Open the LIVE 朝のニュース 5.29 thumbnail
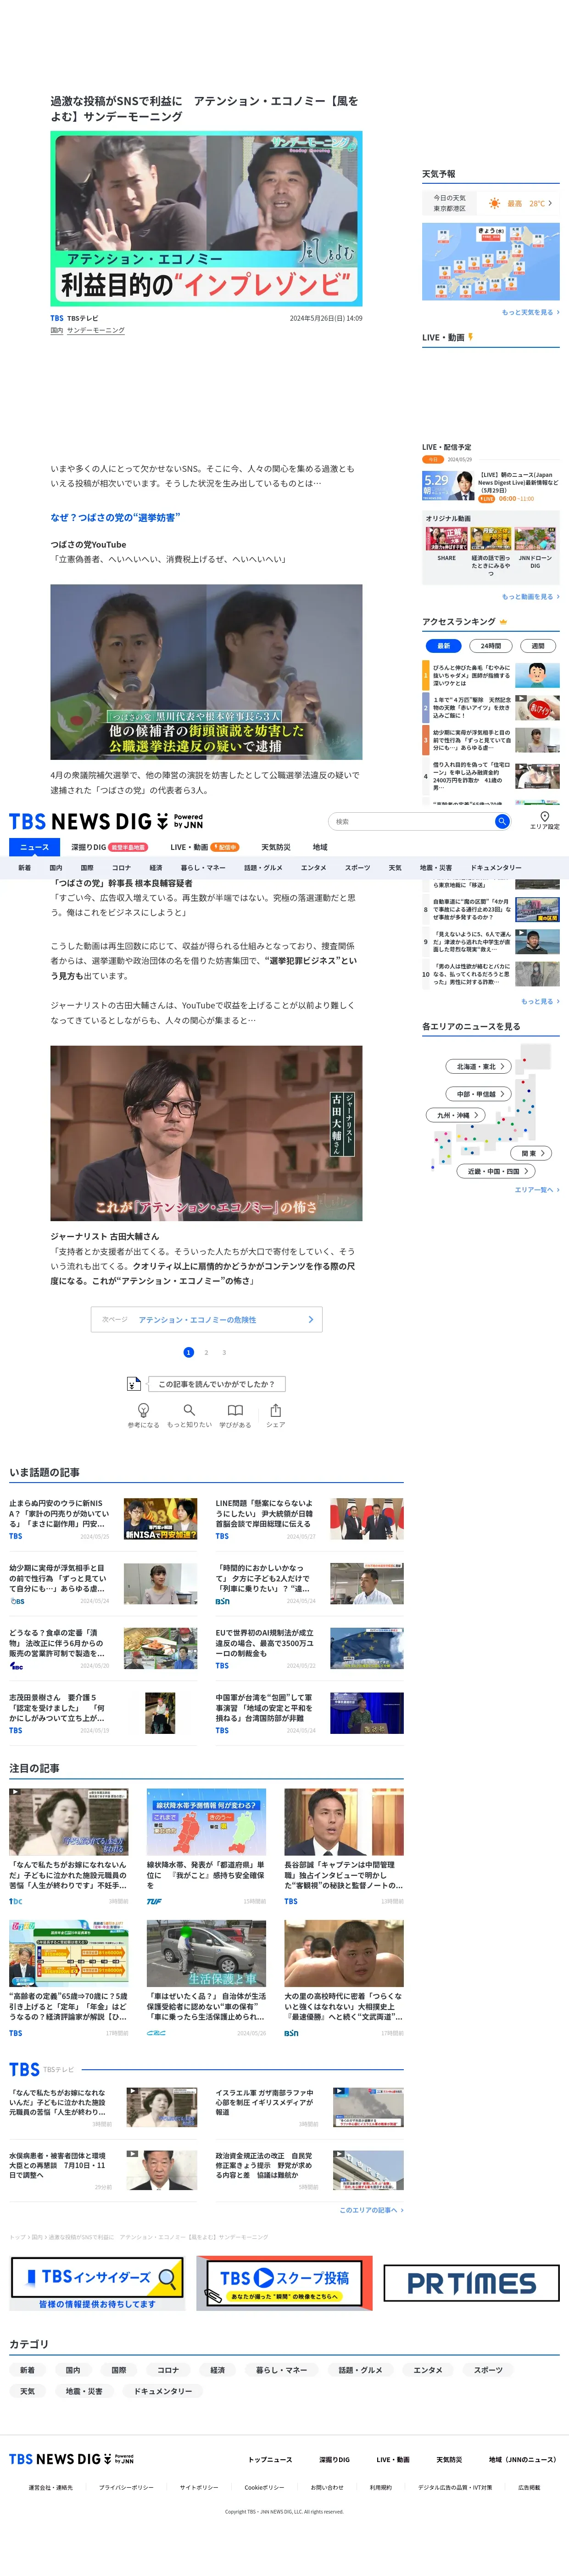 point(448,485)
